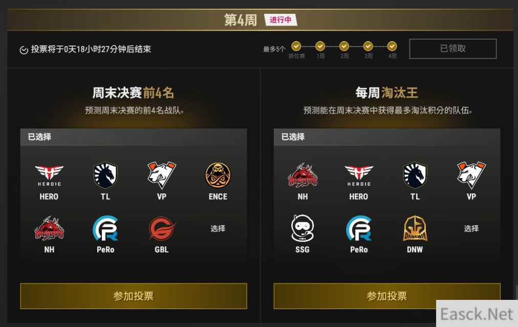Choose DNW team logo
Screen dimensions: 518x327
click(415, 228)
